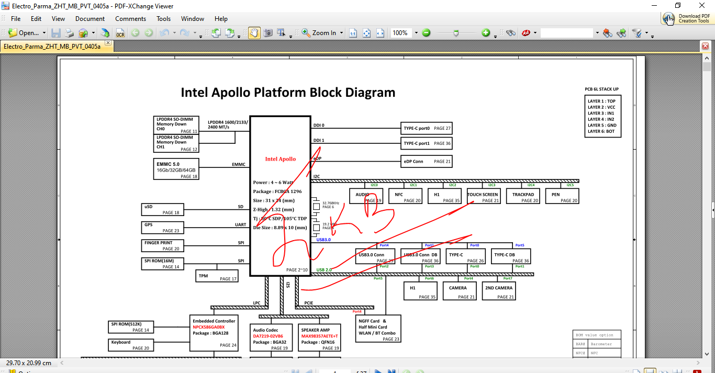Expand the Undo history dropdown
The image size is (715, 373).
point(174,32)
